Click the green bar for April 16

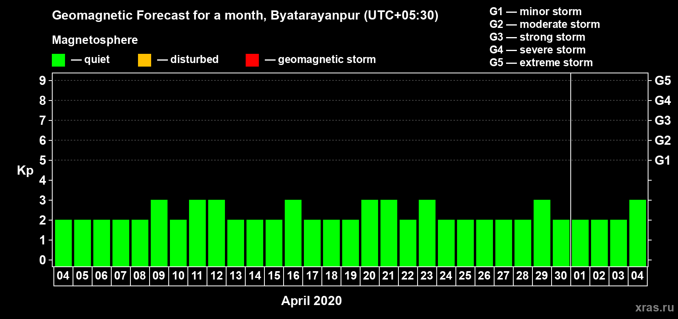pos(293,233)
